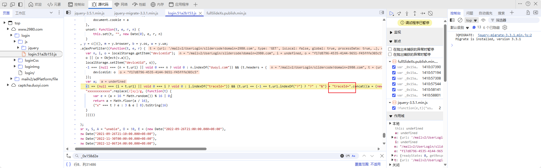Expand the loginCss folder

tap(15, 60)
